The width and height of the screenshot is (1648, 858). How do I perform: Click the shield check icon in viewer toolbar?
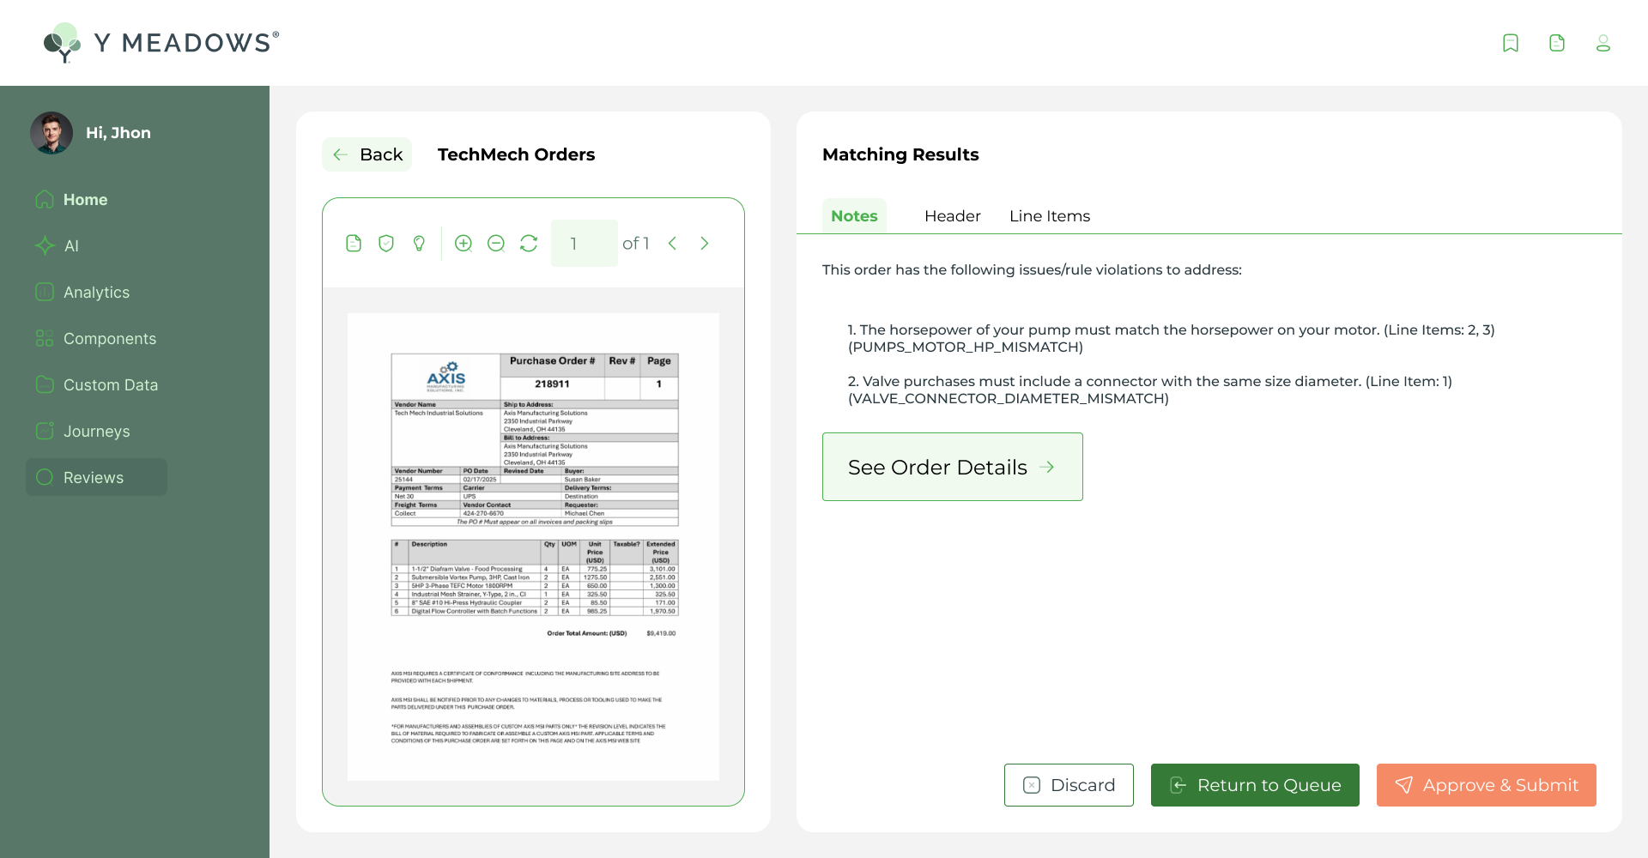click(386, 244)
